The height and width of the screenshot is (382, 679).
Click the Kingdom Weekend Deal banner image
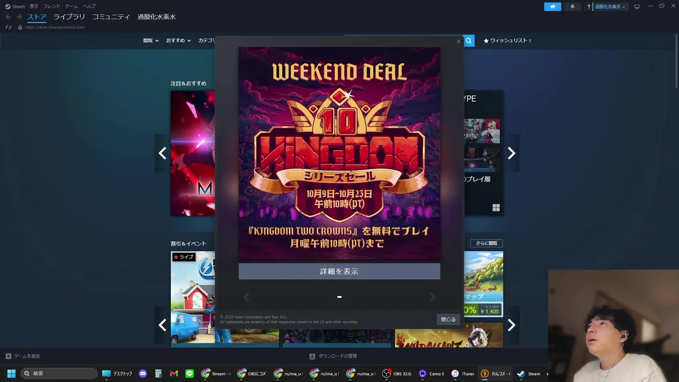(339, 153)
